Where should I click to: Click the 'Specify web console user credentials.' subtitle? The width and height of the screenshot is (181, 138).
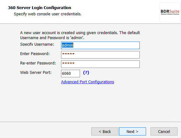(x=48, y=14)
